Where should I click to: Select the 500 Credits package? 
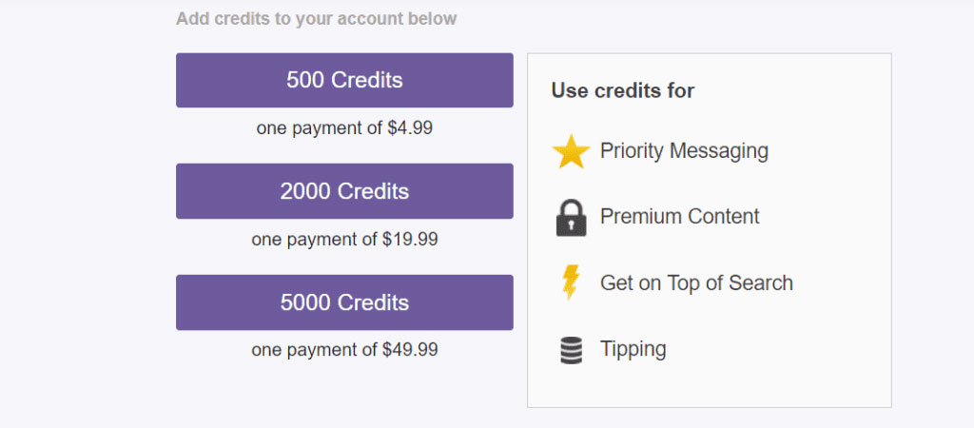(344, 80)
